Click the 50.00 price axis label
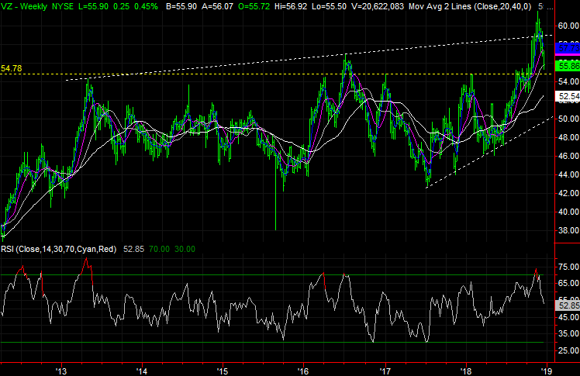 [x=568, y=119]
